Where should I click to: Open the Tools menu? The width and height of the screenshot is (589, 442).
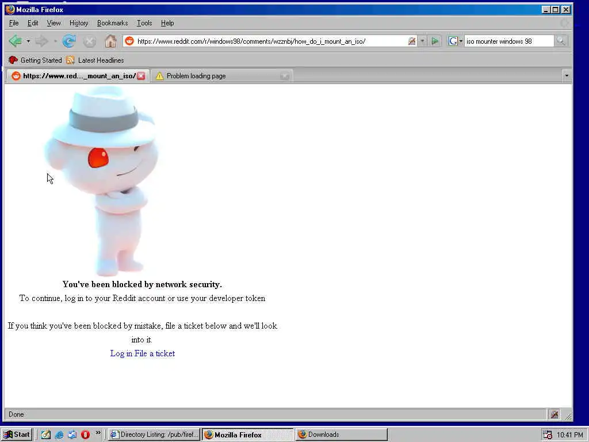tap(144, 23)
